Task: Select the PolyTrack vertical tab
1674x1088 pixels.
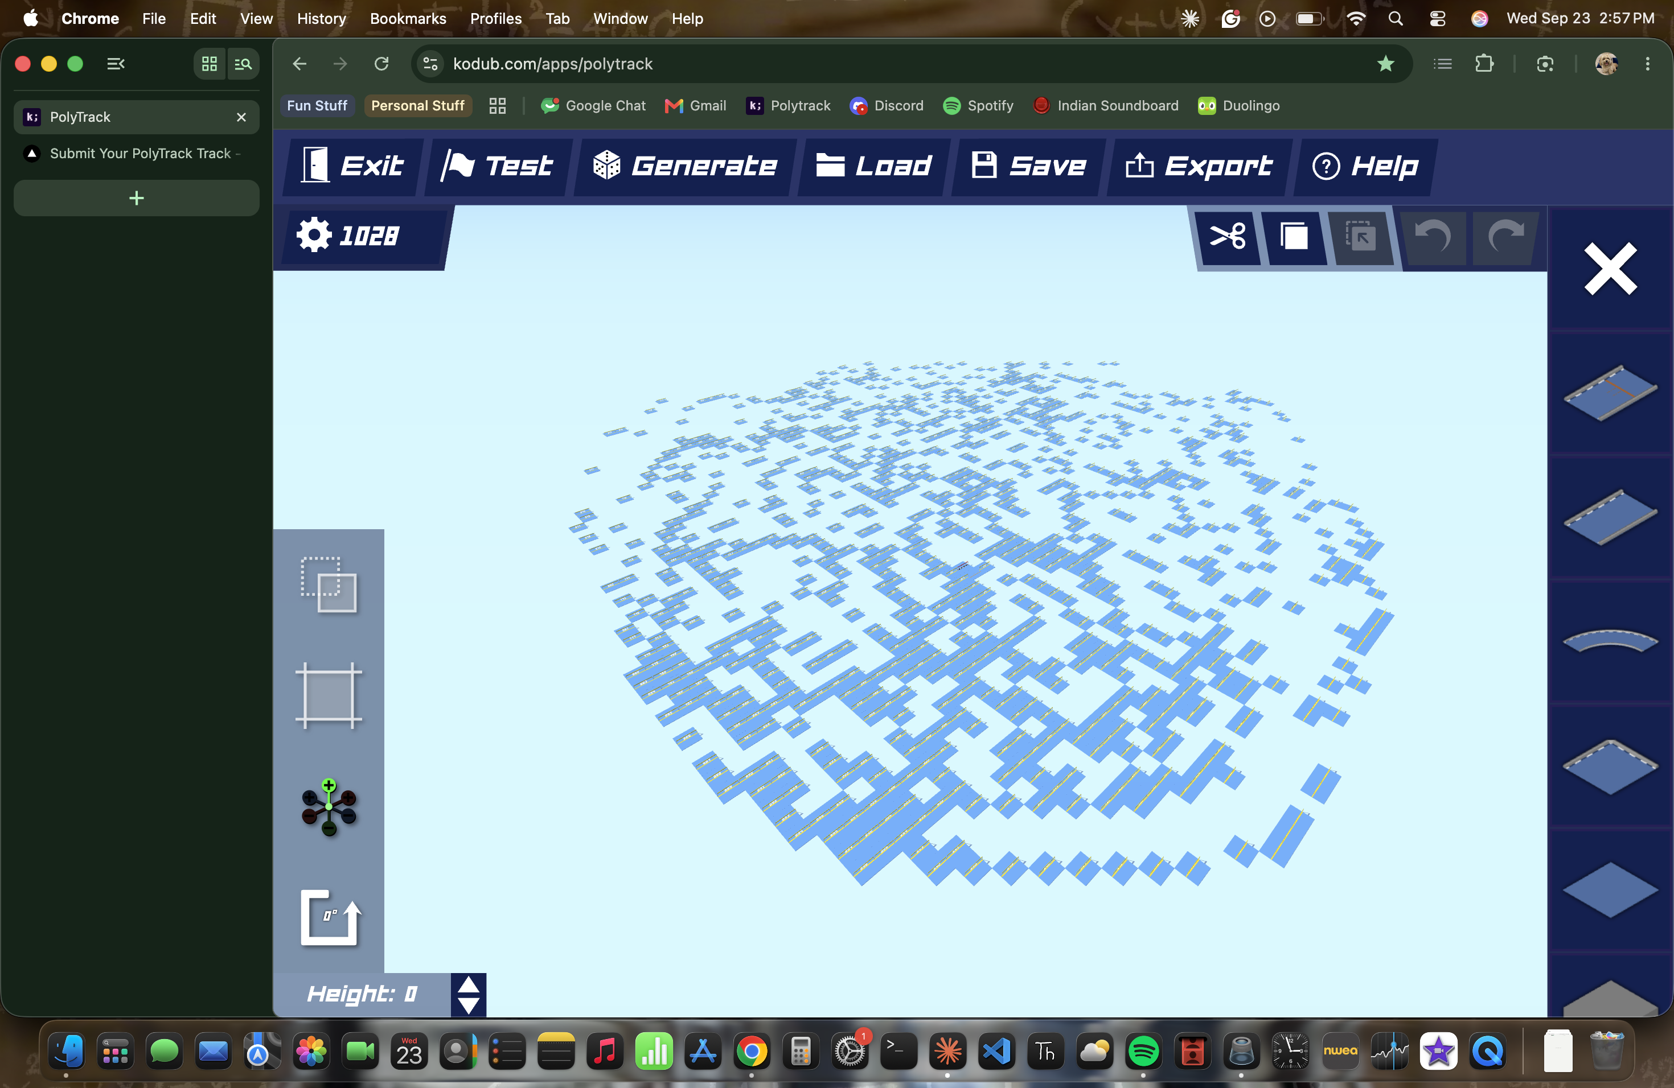Action: click(137, 117)
